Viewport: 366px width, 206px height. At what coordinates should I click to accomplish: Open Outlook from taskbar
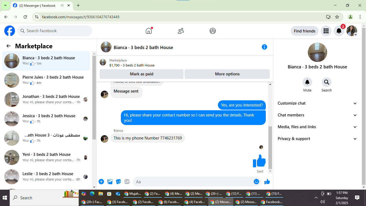118,194
